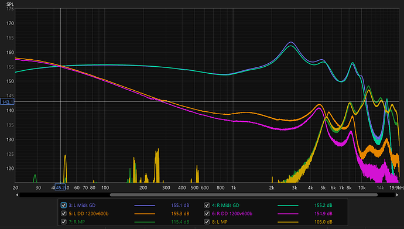Click the 105.0 dB value readout

pyautogui.click(x=323, y=222)
